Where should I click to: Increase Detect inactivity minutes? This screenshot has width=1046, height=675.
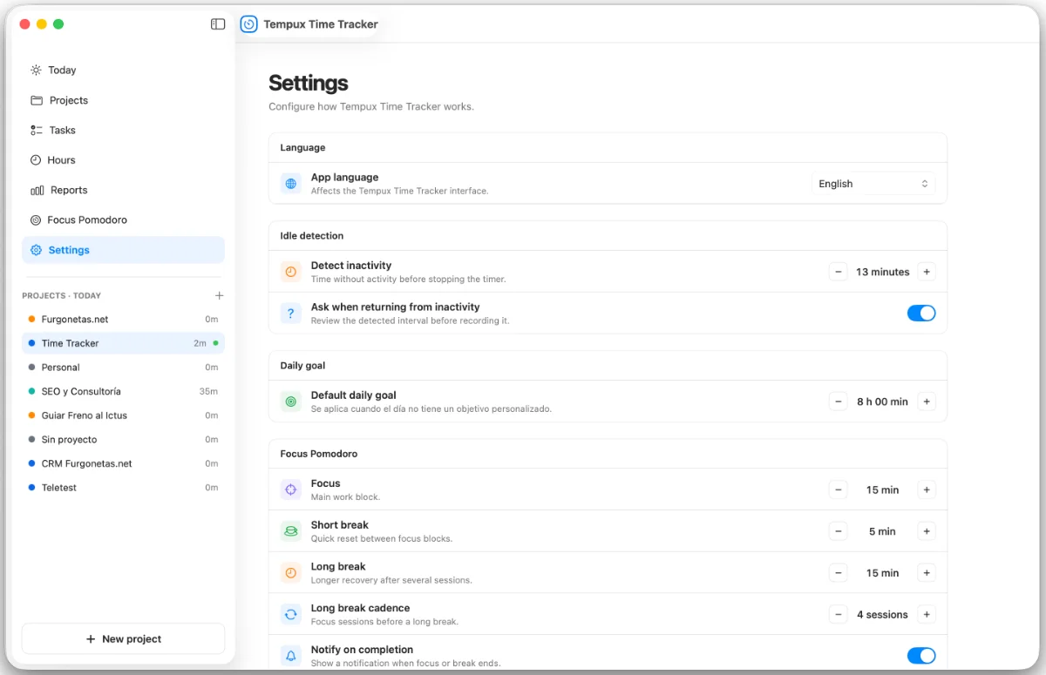tap(927, 272)
